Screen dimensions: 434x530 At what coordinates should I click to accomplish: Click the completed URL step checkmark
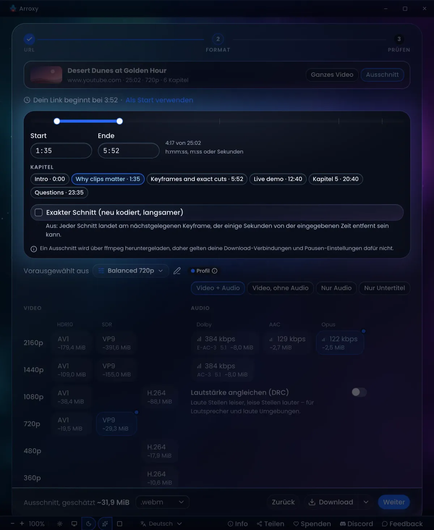(29, 39)
